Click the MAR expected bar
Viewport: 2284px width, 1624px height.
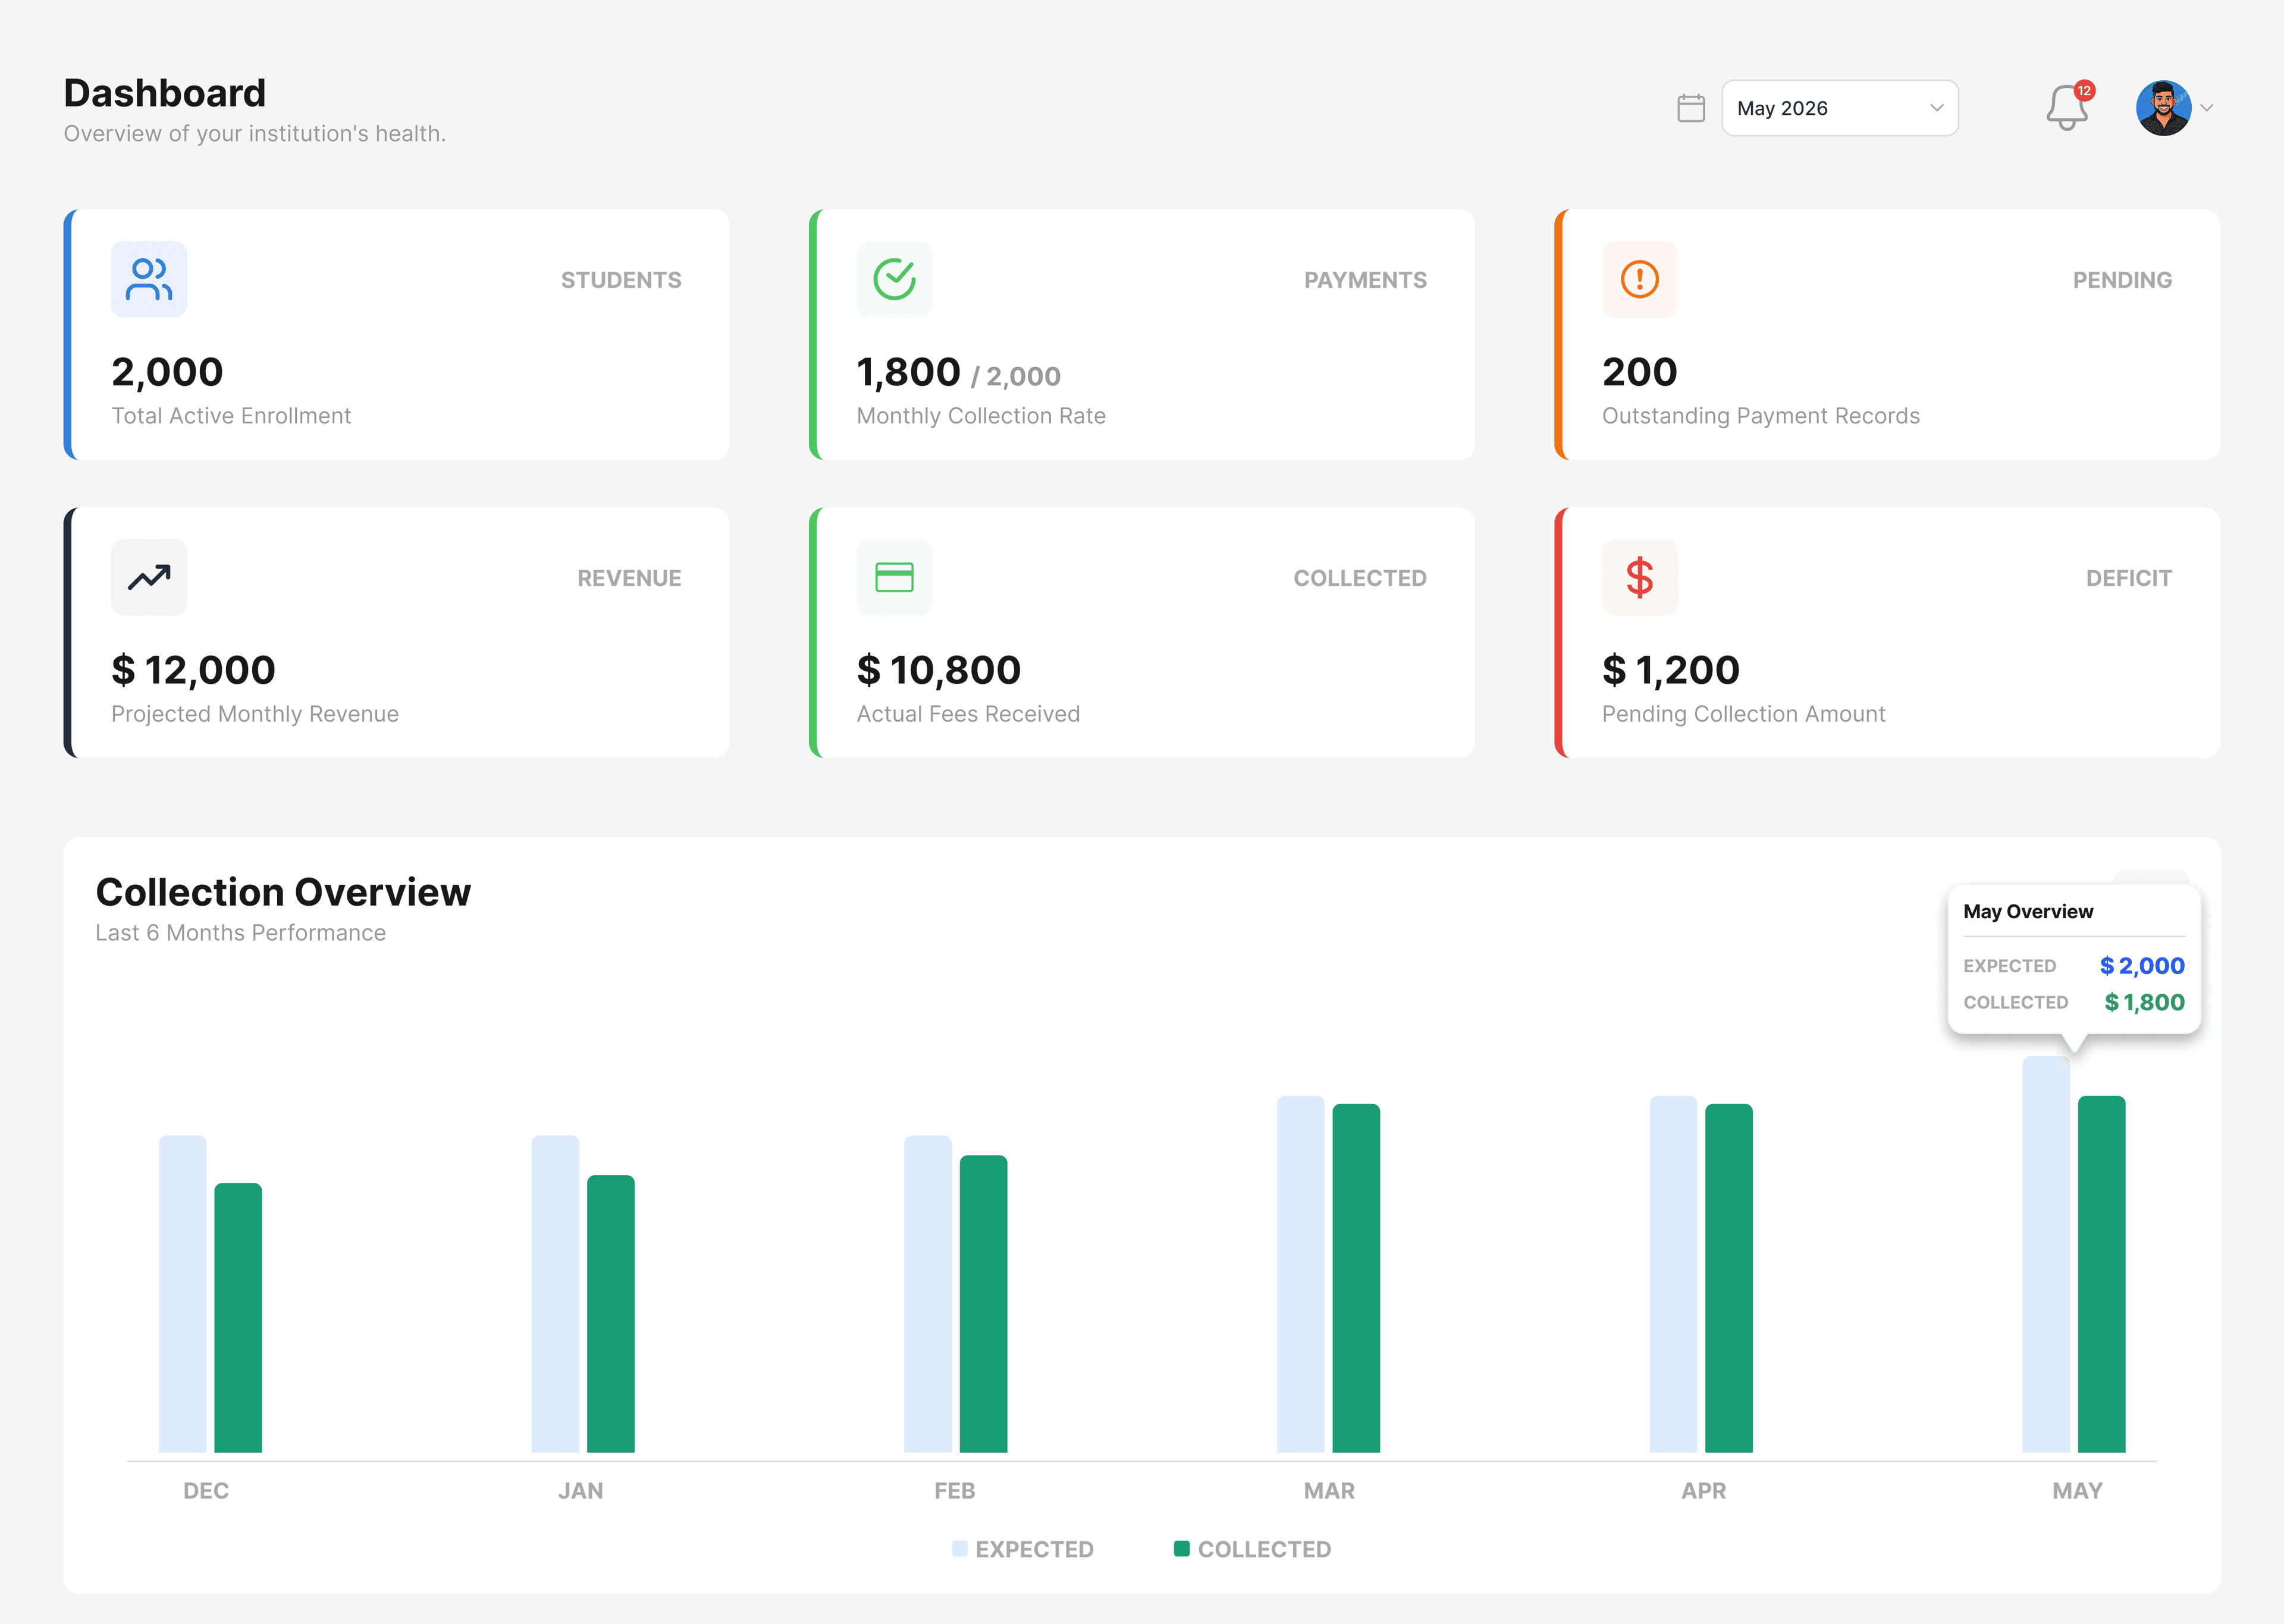click(1300, 1274)
